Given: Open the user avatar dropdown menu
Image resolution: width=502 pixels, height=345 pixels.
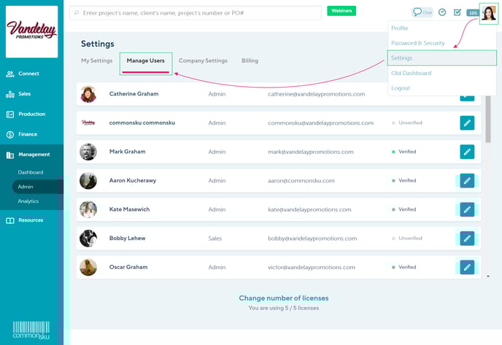Looking at the screenshot, I should point(489,12).
